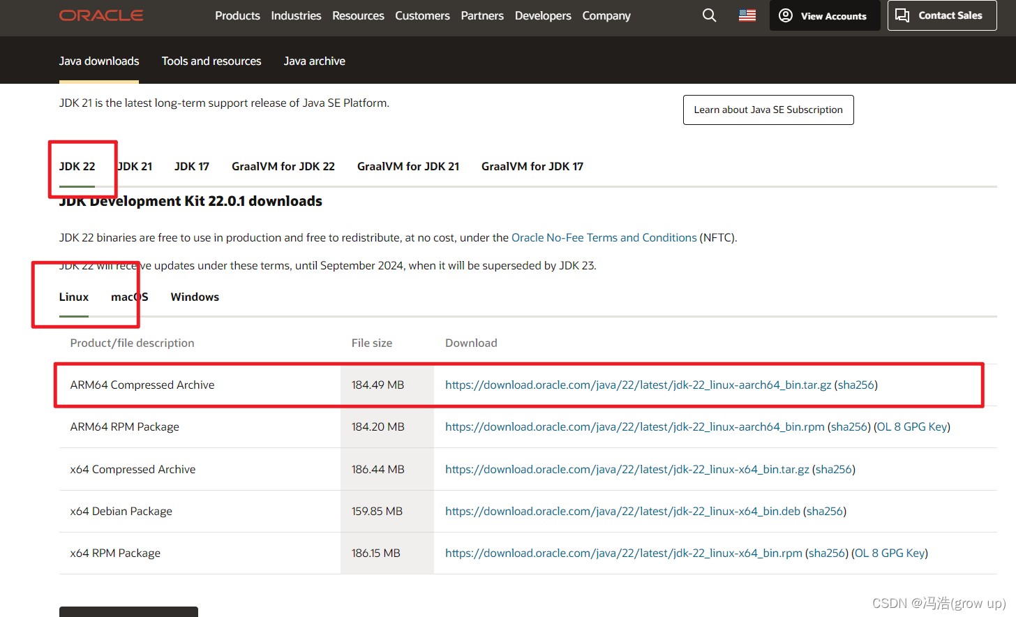Click the ARM64 Compressed Archive description
This screenshot has width=1016, height=617.
click(142, 385)
